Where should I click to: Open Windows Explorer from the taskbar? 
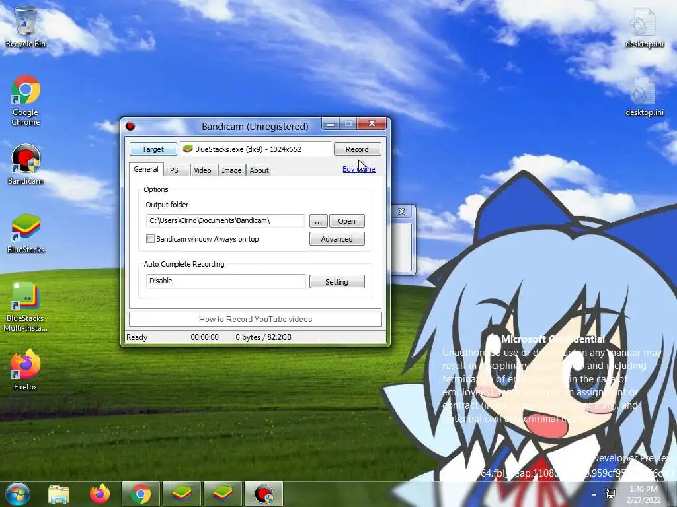[x=59, y=494]
